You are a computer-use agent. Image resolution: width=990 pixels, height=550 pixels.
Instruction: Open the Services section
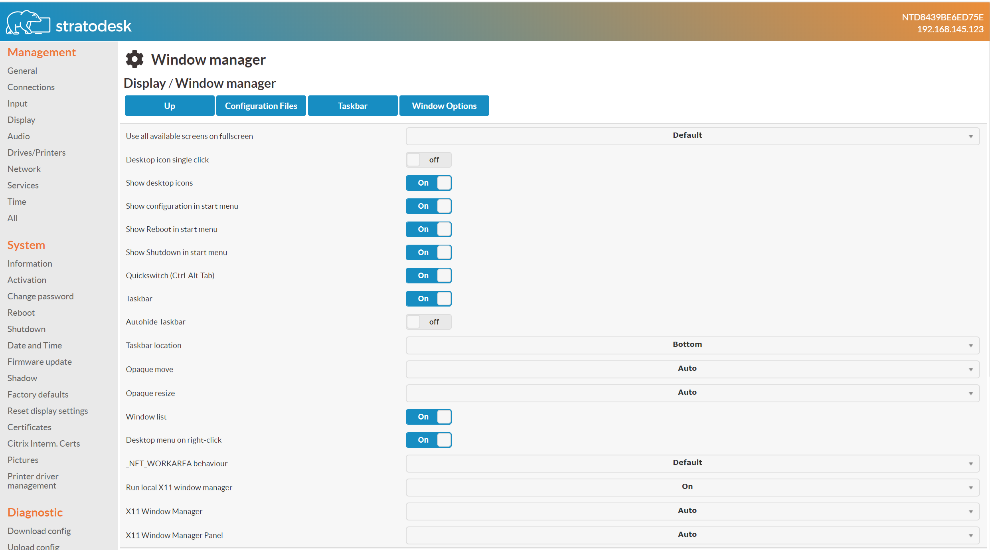tap(23, 185)
